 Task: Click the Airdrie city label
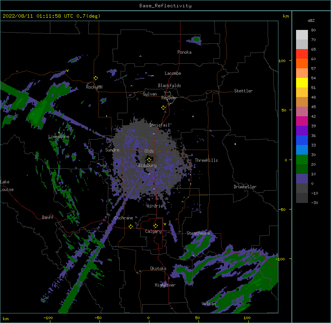(155, 206)
